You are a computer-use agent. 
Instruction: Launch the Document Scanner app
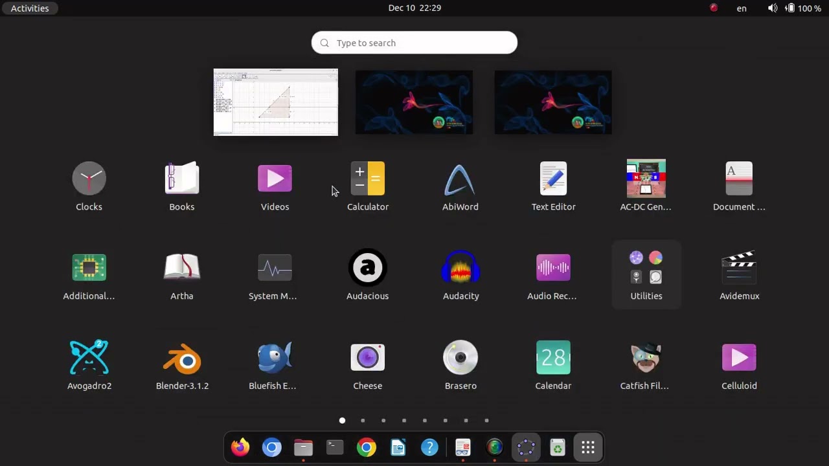click(739, 186)
